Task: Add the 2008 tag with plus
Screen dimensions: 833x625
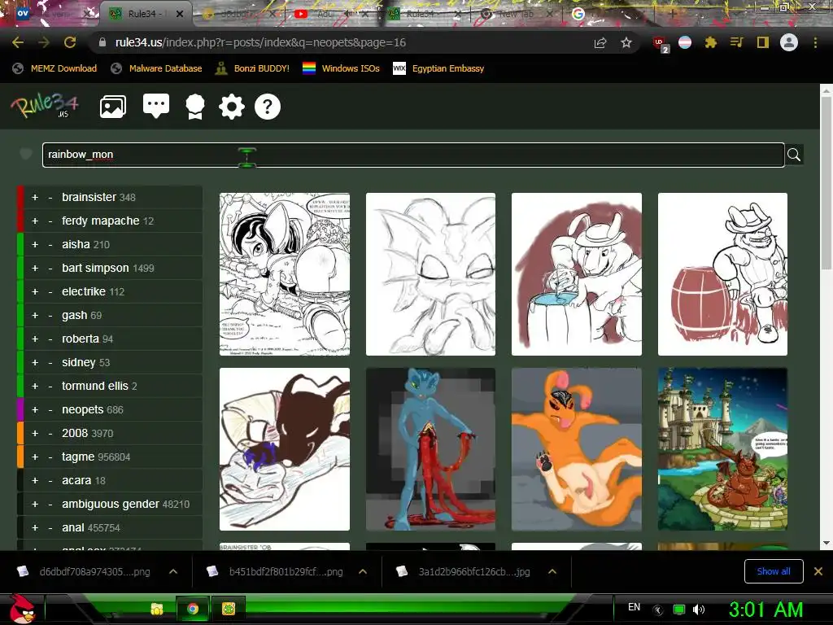Action: coord(35,433)
